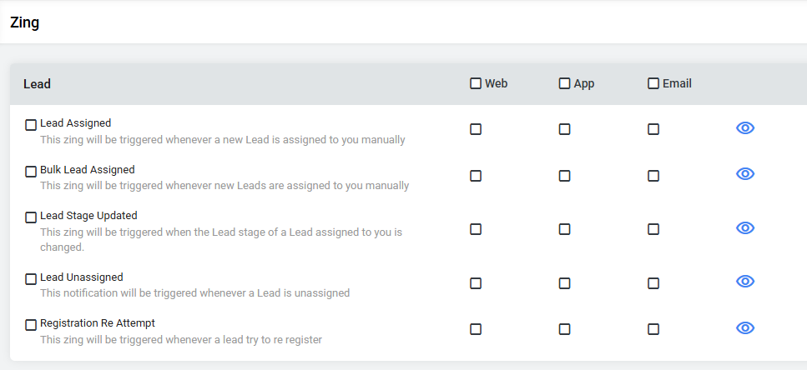The height and width of the screenshot is (370, 807).
Task: Select the Bulk Lead Assigned row checkbox
Action: [x=31, y=172]
